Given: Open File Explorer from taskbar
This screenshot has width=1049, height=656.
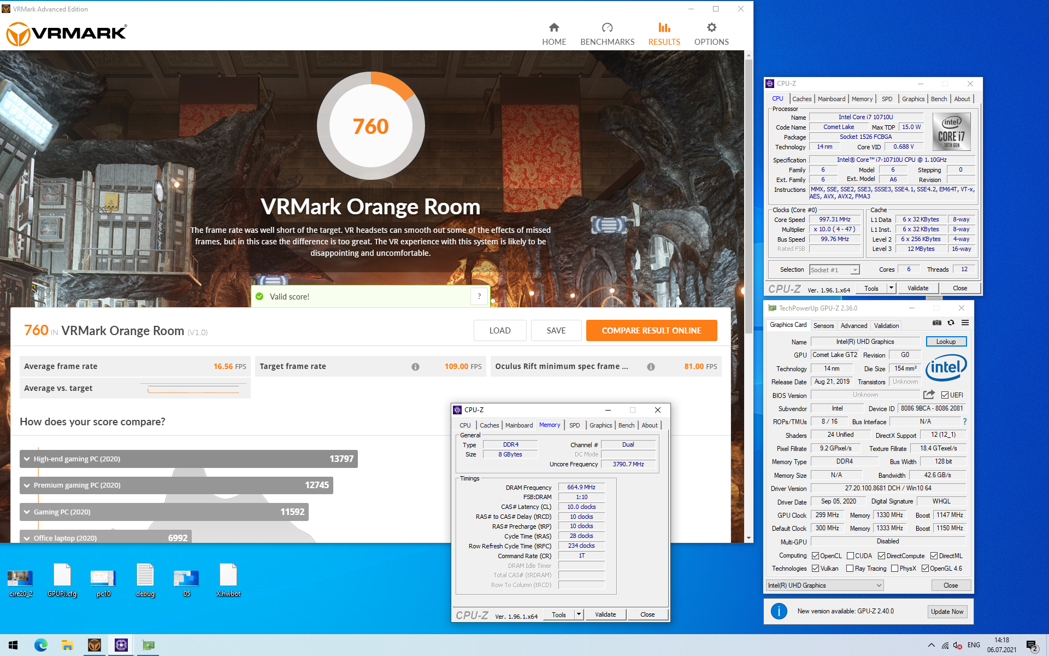Looking at the screenshot, I should pos(67,645).
